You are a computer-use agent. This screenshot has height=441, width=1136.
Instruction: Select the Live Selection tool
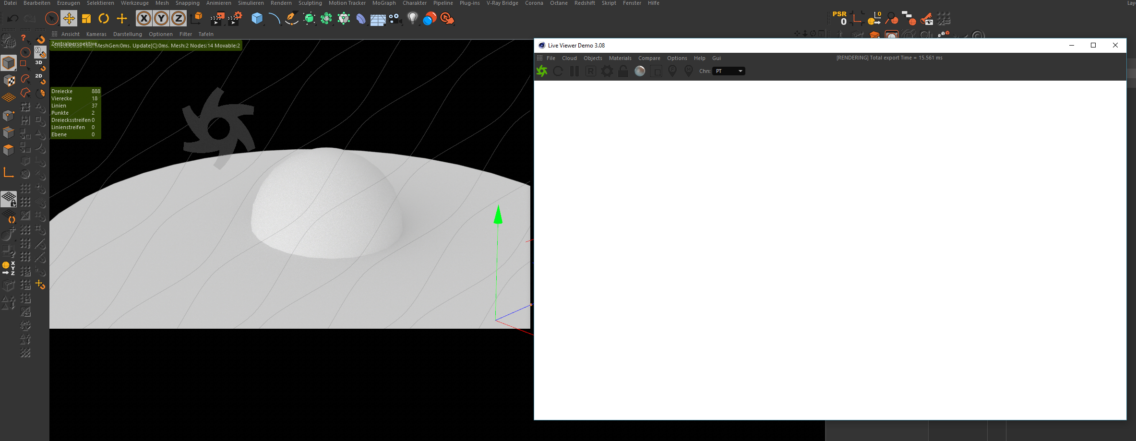pyautogui.click(x=51, y=19)
